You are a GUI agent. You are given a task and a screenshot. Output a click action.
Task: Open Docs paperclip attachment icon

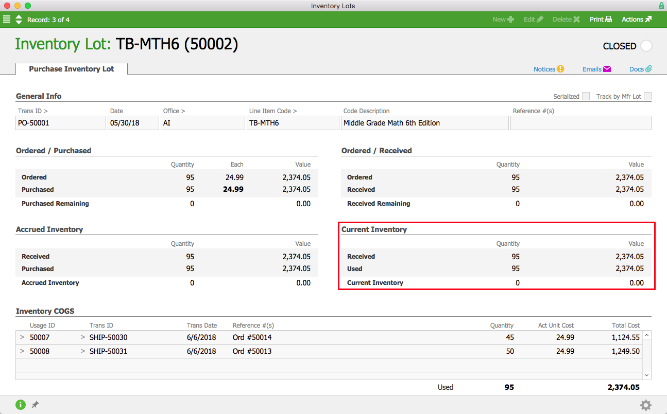[649, 69]
